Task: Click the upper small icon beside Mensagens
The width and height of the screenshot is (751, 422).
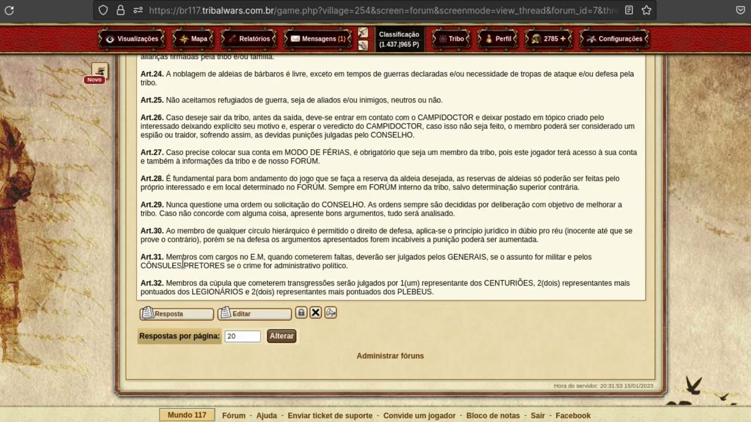Action: click(363, 33)
